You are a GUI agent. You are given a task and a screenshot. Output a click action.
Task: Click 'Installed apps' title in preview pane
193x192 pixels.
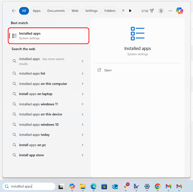[137, 48]
